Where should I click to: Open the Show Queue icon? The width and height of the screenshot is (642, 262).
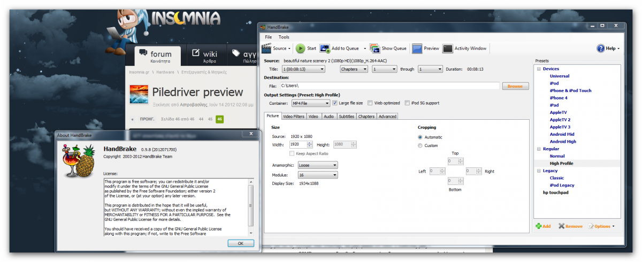(x=374, y=48)
